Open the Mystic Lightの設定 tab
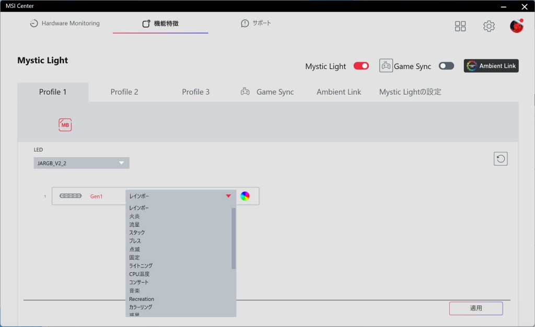 (410, 92)
